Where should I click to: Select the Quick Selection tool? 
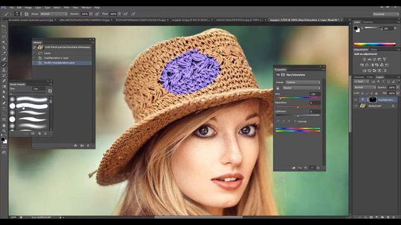pyautogui.click(x=4, y=42)
